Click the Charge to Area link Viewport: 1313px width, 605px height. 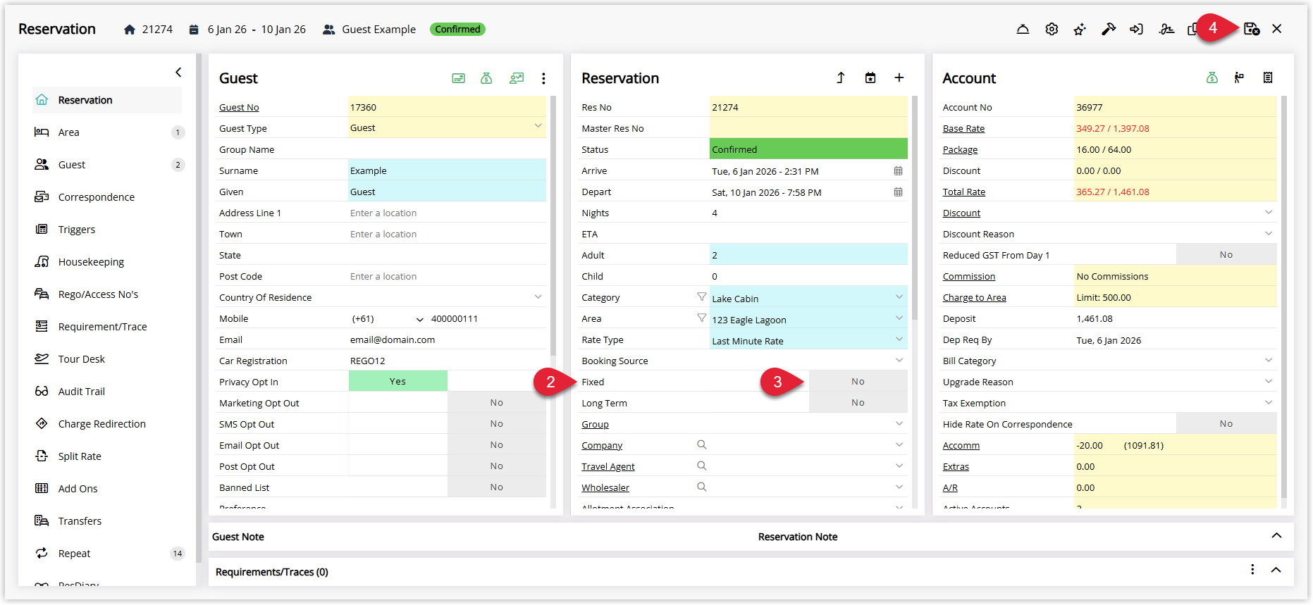pos(975,297)
